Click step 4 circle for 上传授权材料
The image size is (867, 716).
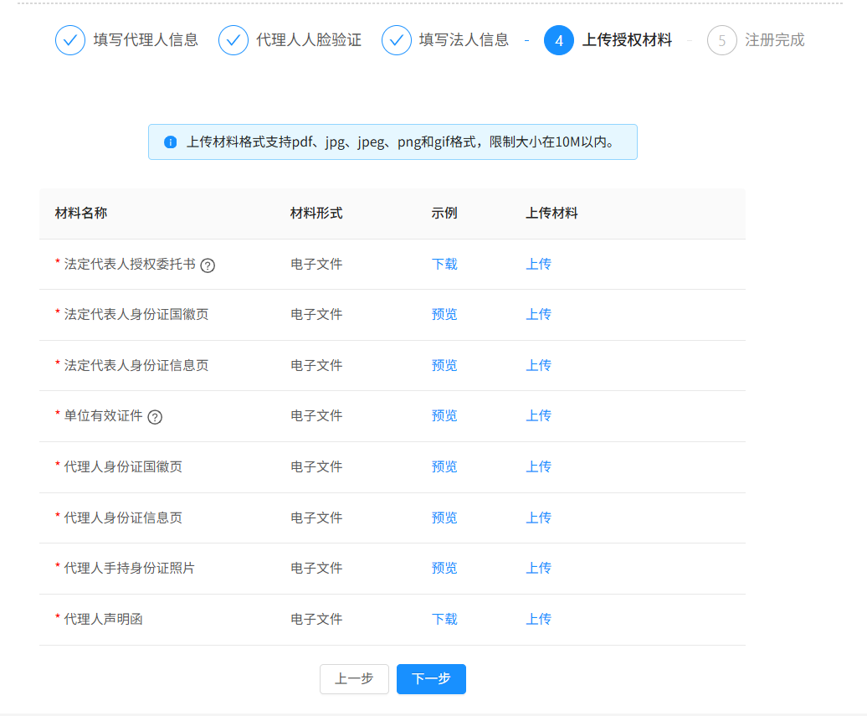[559, 40]
